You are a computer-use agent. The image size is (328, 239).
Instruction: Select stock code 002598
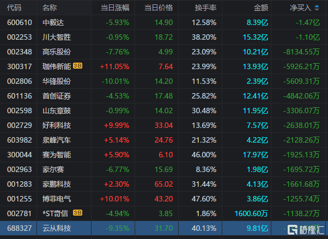click(20, 111)
